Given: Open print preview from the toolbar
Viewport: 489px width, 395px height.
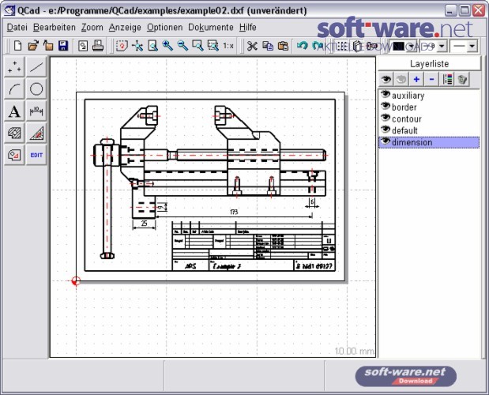Looking at the screenshot, I should click(83, 46).
